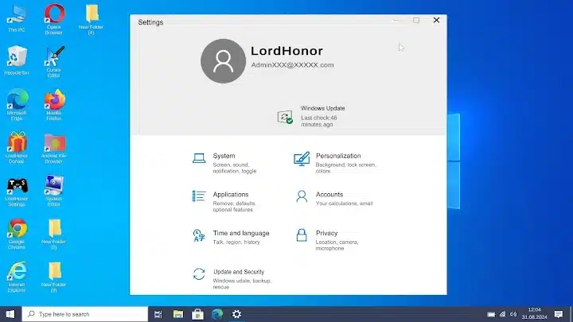The height and width of the screenshot is (322, 573).
Task: Open the Applications settings category
Action: [x=224, y=201]
